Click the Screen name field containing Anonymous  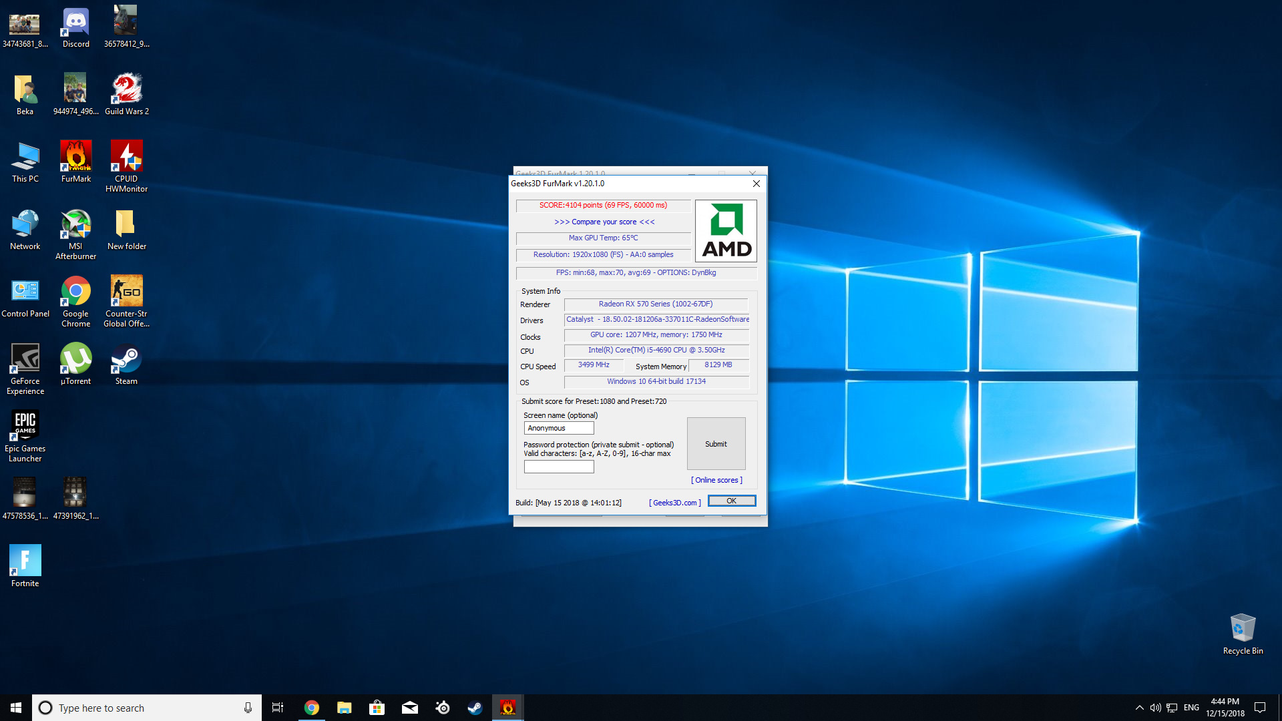pyautogui.click(x=558, y=428)
